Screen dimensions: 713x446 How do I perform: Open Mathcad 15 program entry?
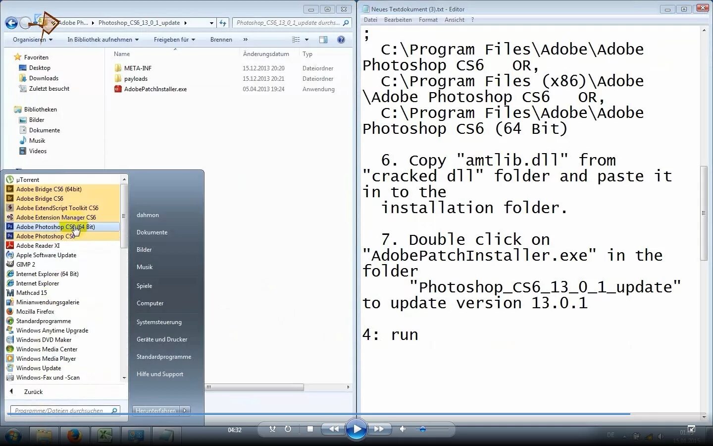click(62, 293)
